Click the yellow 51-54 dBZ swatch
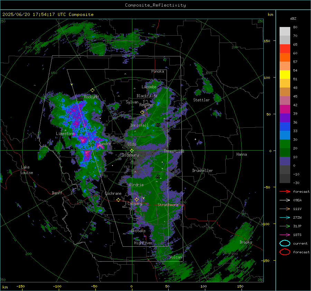Image resolution: width=311 pixels, height=291 pixels. [285, 75]
